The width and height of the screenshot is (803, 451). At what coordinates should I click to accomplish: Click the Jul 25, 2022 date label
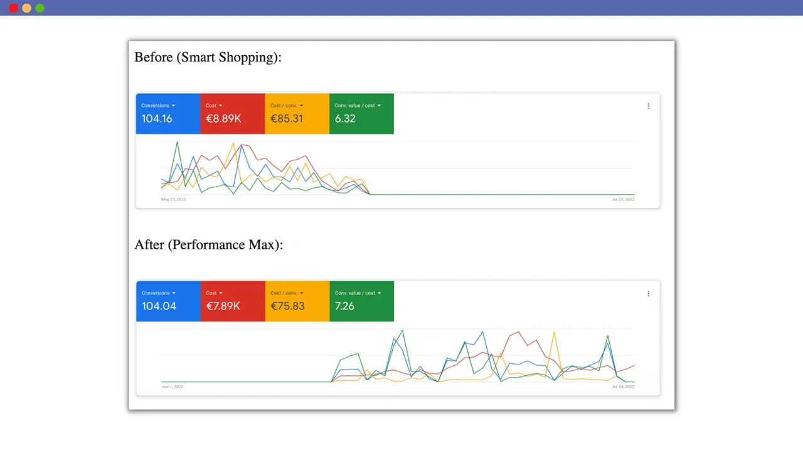pos(623,199)
